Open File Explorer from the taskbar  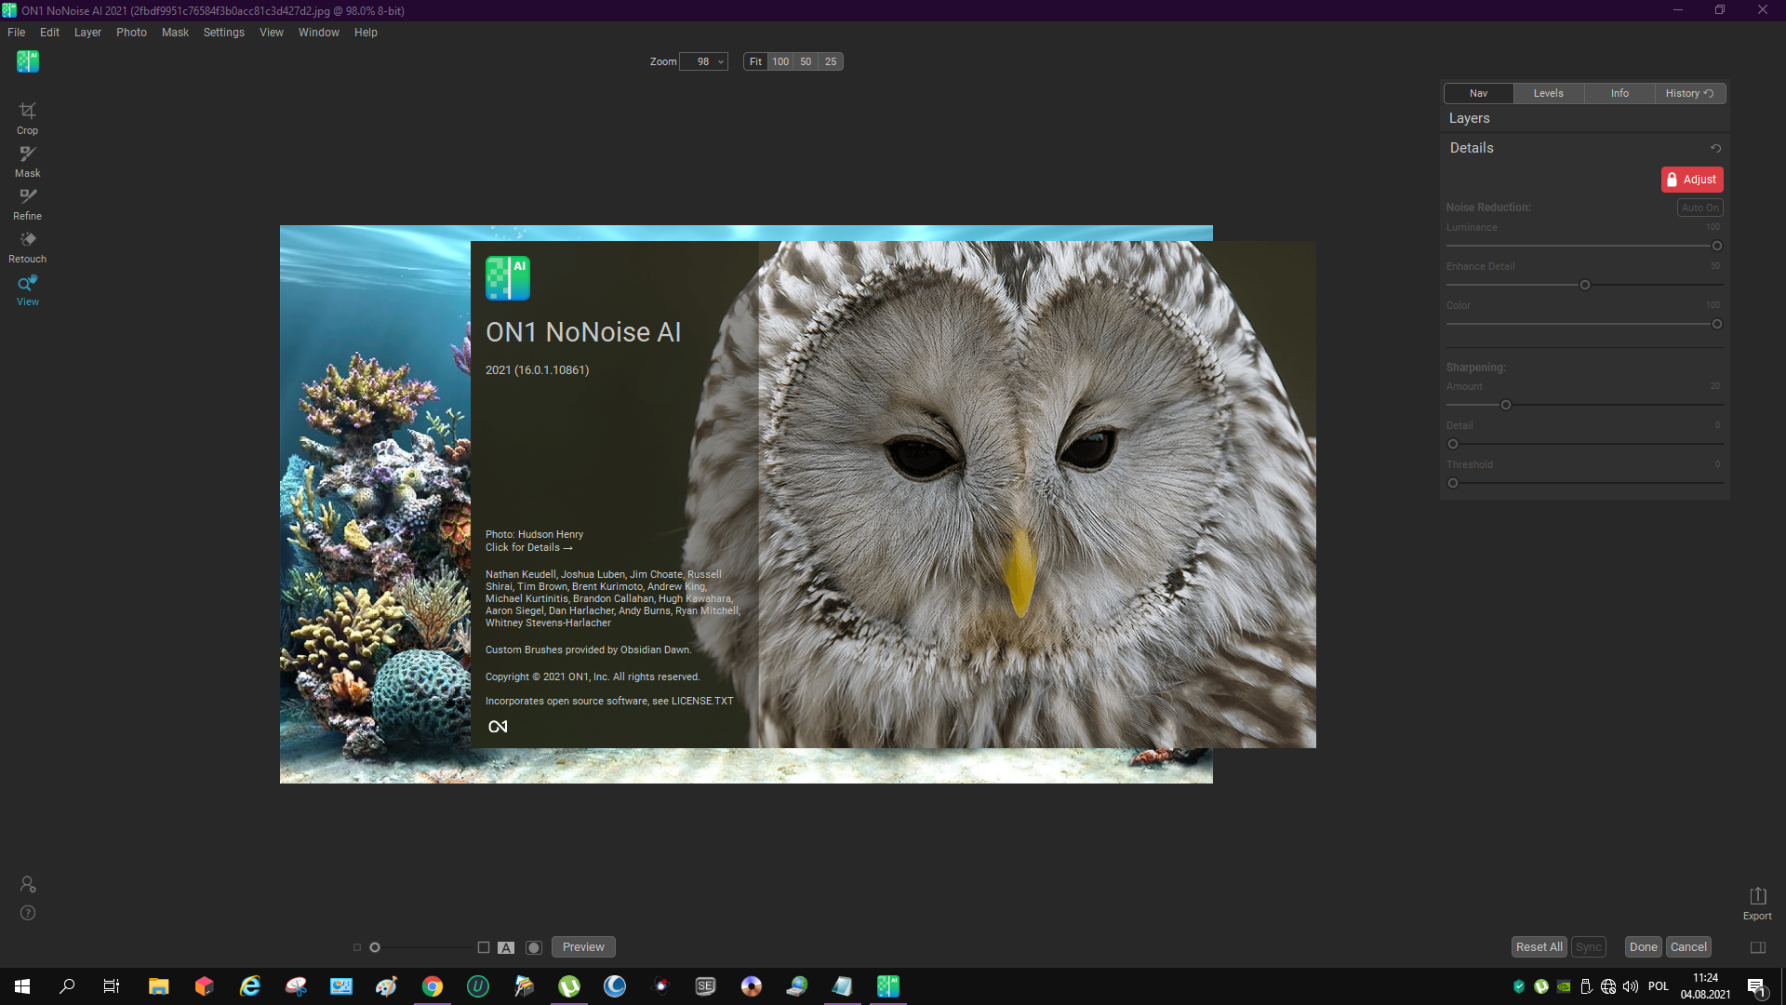(x=159, y=986)
